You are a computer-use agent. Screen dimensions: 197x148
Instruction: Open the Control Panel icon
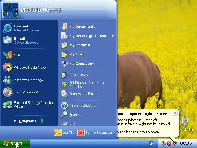click(64, 75)
